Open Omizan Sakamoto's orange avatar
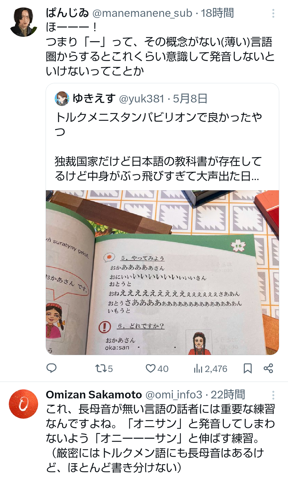The image size is (288, 479). tap(23, 404)
